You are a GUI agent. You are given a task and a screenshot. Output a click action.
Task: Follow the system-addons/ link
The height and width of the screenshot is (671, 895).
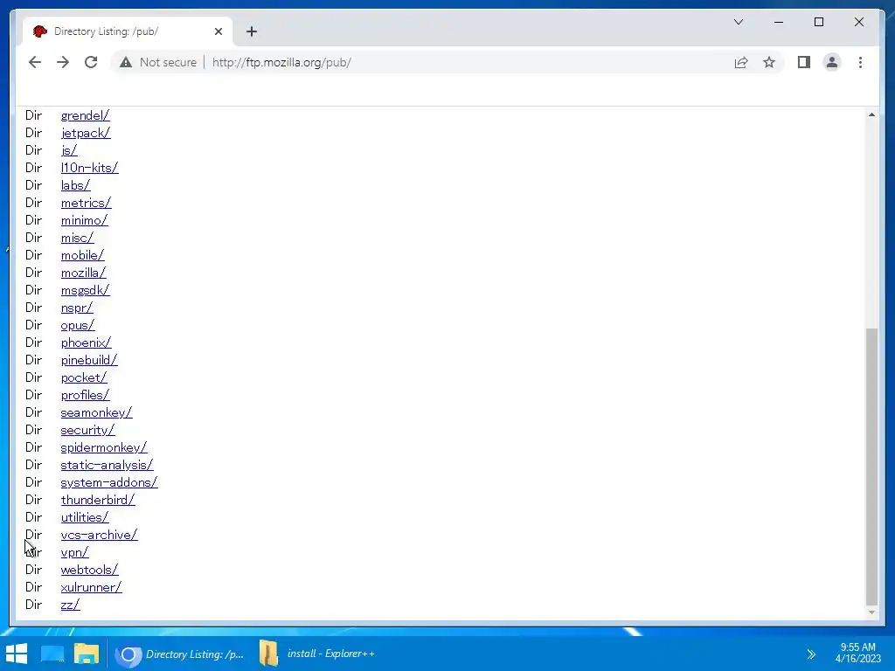coord(109,482)
